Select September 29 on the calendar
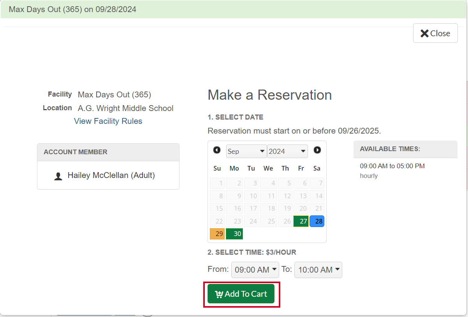This screenshot has width=468, height=317. pyautogui.click(x=217, y=234)
